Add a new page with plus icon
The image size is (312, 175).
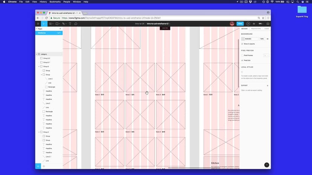tap(60, 29)
